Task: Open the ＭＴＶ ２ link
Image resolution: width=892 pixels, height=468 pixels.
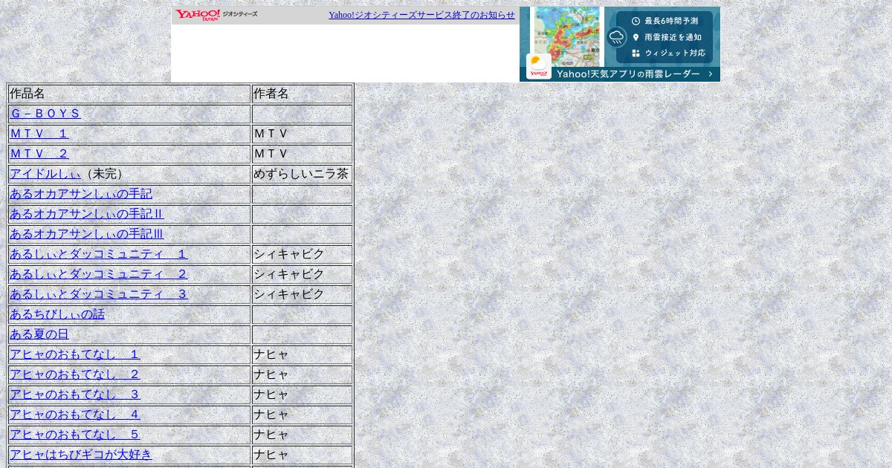Action: pyautogui.click(x=39, y=154)
